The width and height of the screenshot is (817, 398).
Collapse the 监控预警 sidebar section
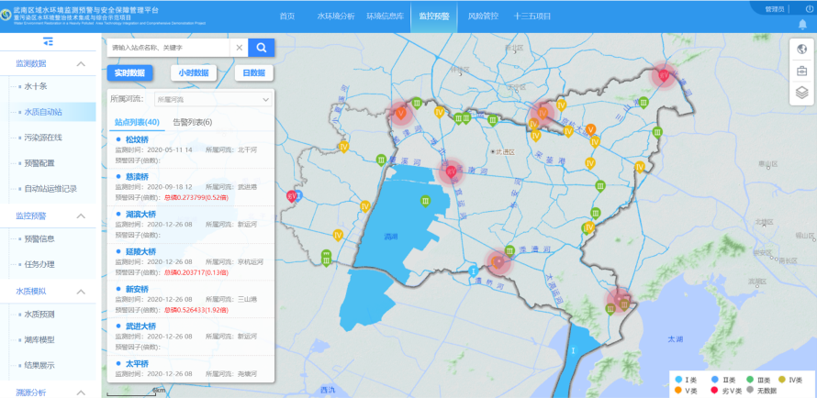[x=81, y=216]
